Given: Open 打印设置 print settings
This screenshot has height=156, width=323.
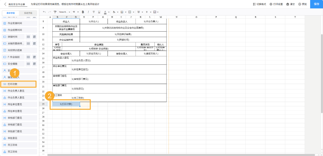Looking at the screenshot, I should 276,4.
